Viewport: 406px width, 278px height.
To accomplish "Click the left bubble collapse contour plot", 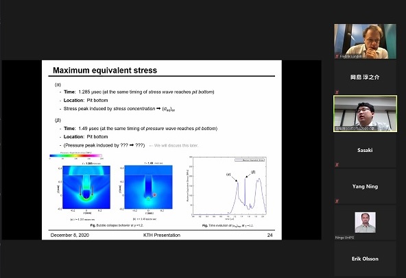I will coord(86,187).
